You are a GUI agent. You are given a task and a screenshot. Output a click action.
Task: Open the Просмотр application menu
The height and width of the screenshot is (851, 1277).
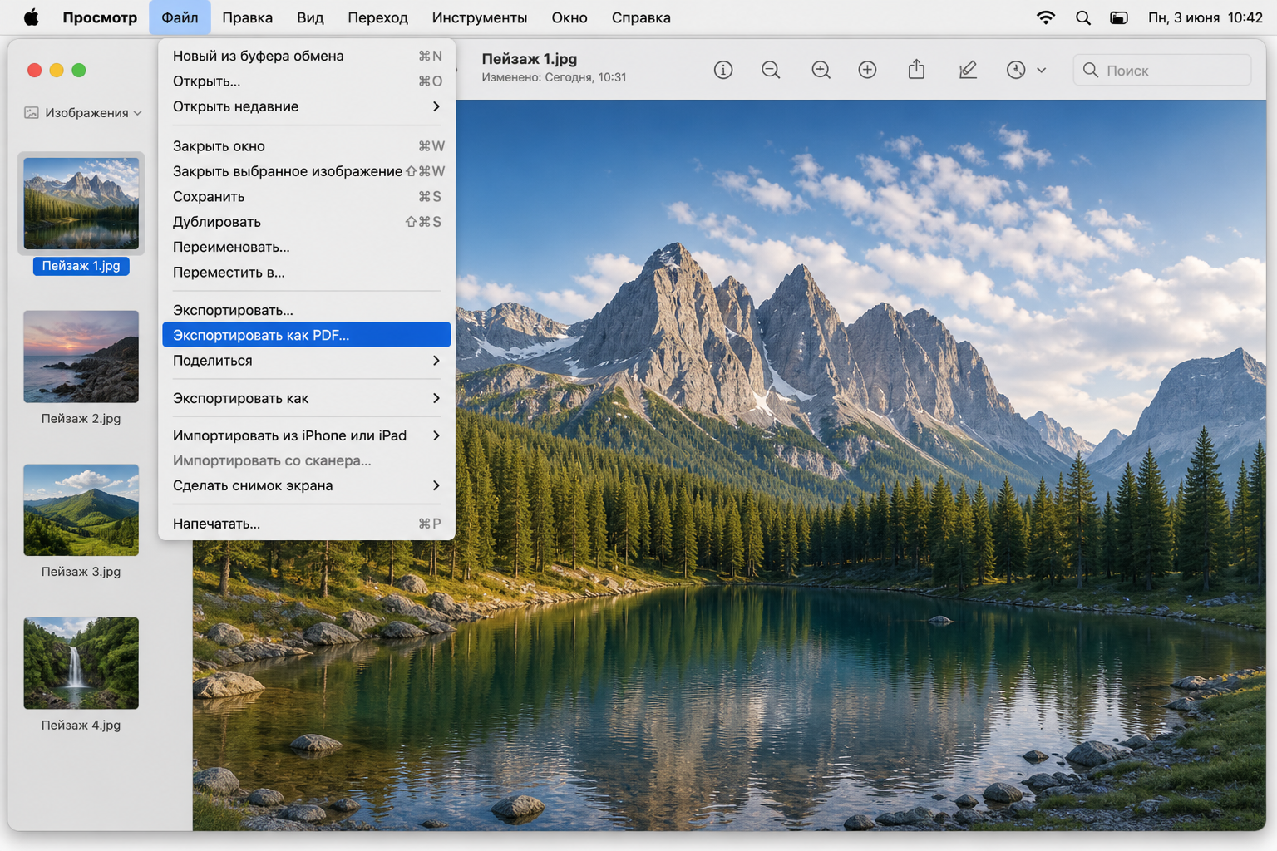[x=100, y=17]
